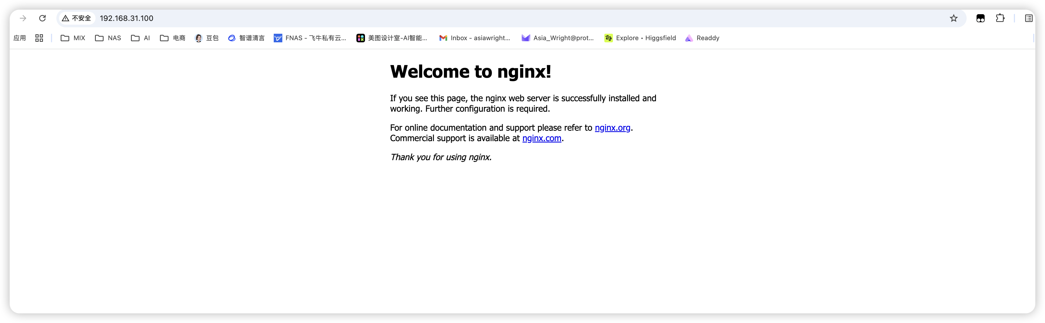Click the forward navigation arrow
1045x323 pixels.
23,18
